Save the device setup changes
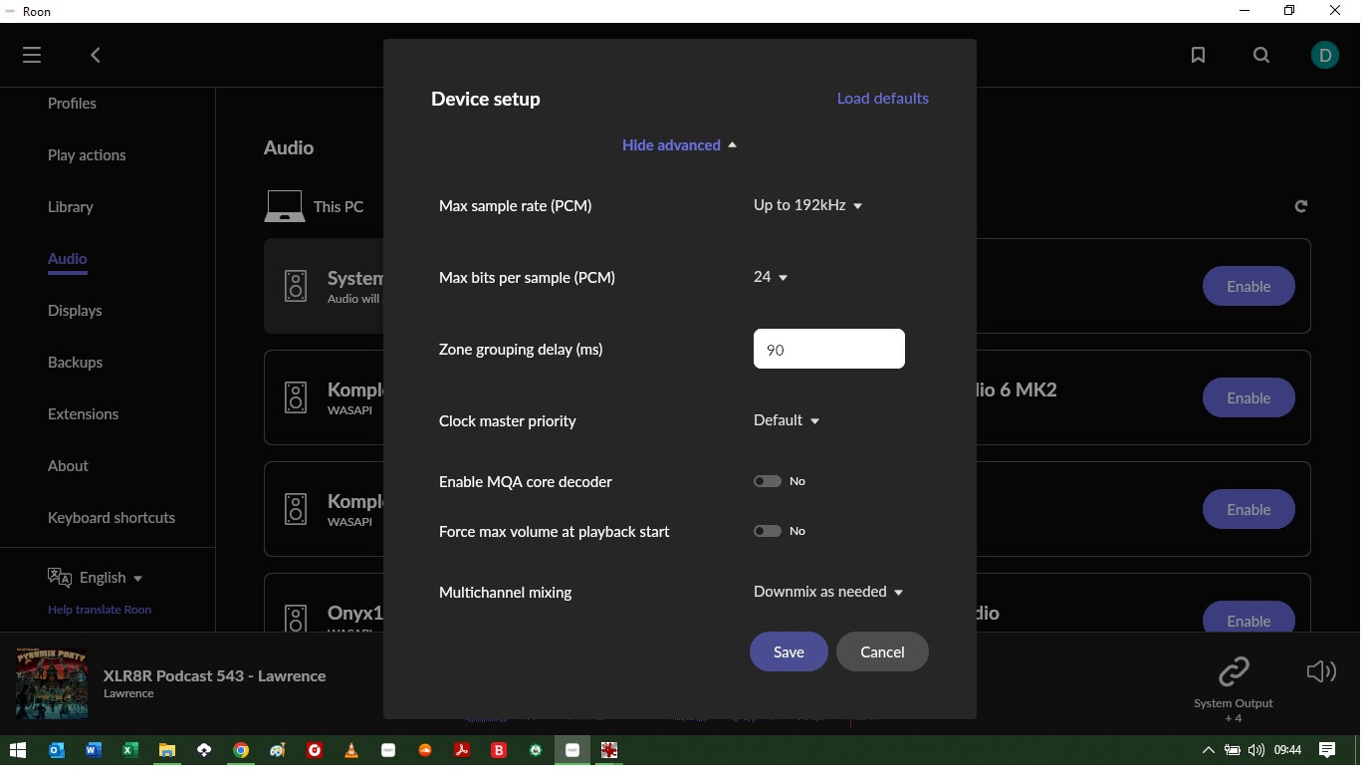 [x=789, y=651]
